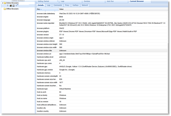
Task: Open the Proxy sub-tab
Action: pos(67,5)
